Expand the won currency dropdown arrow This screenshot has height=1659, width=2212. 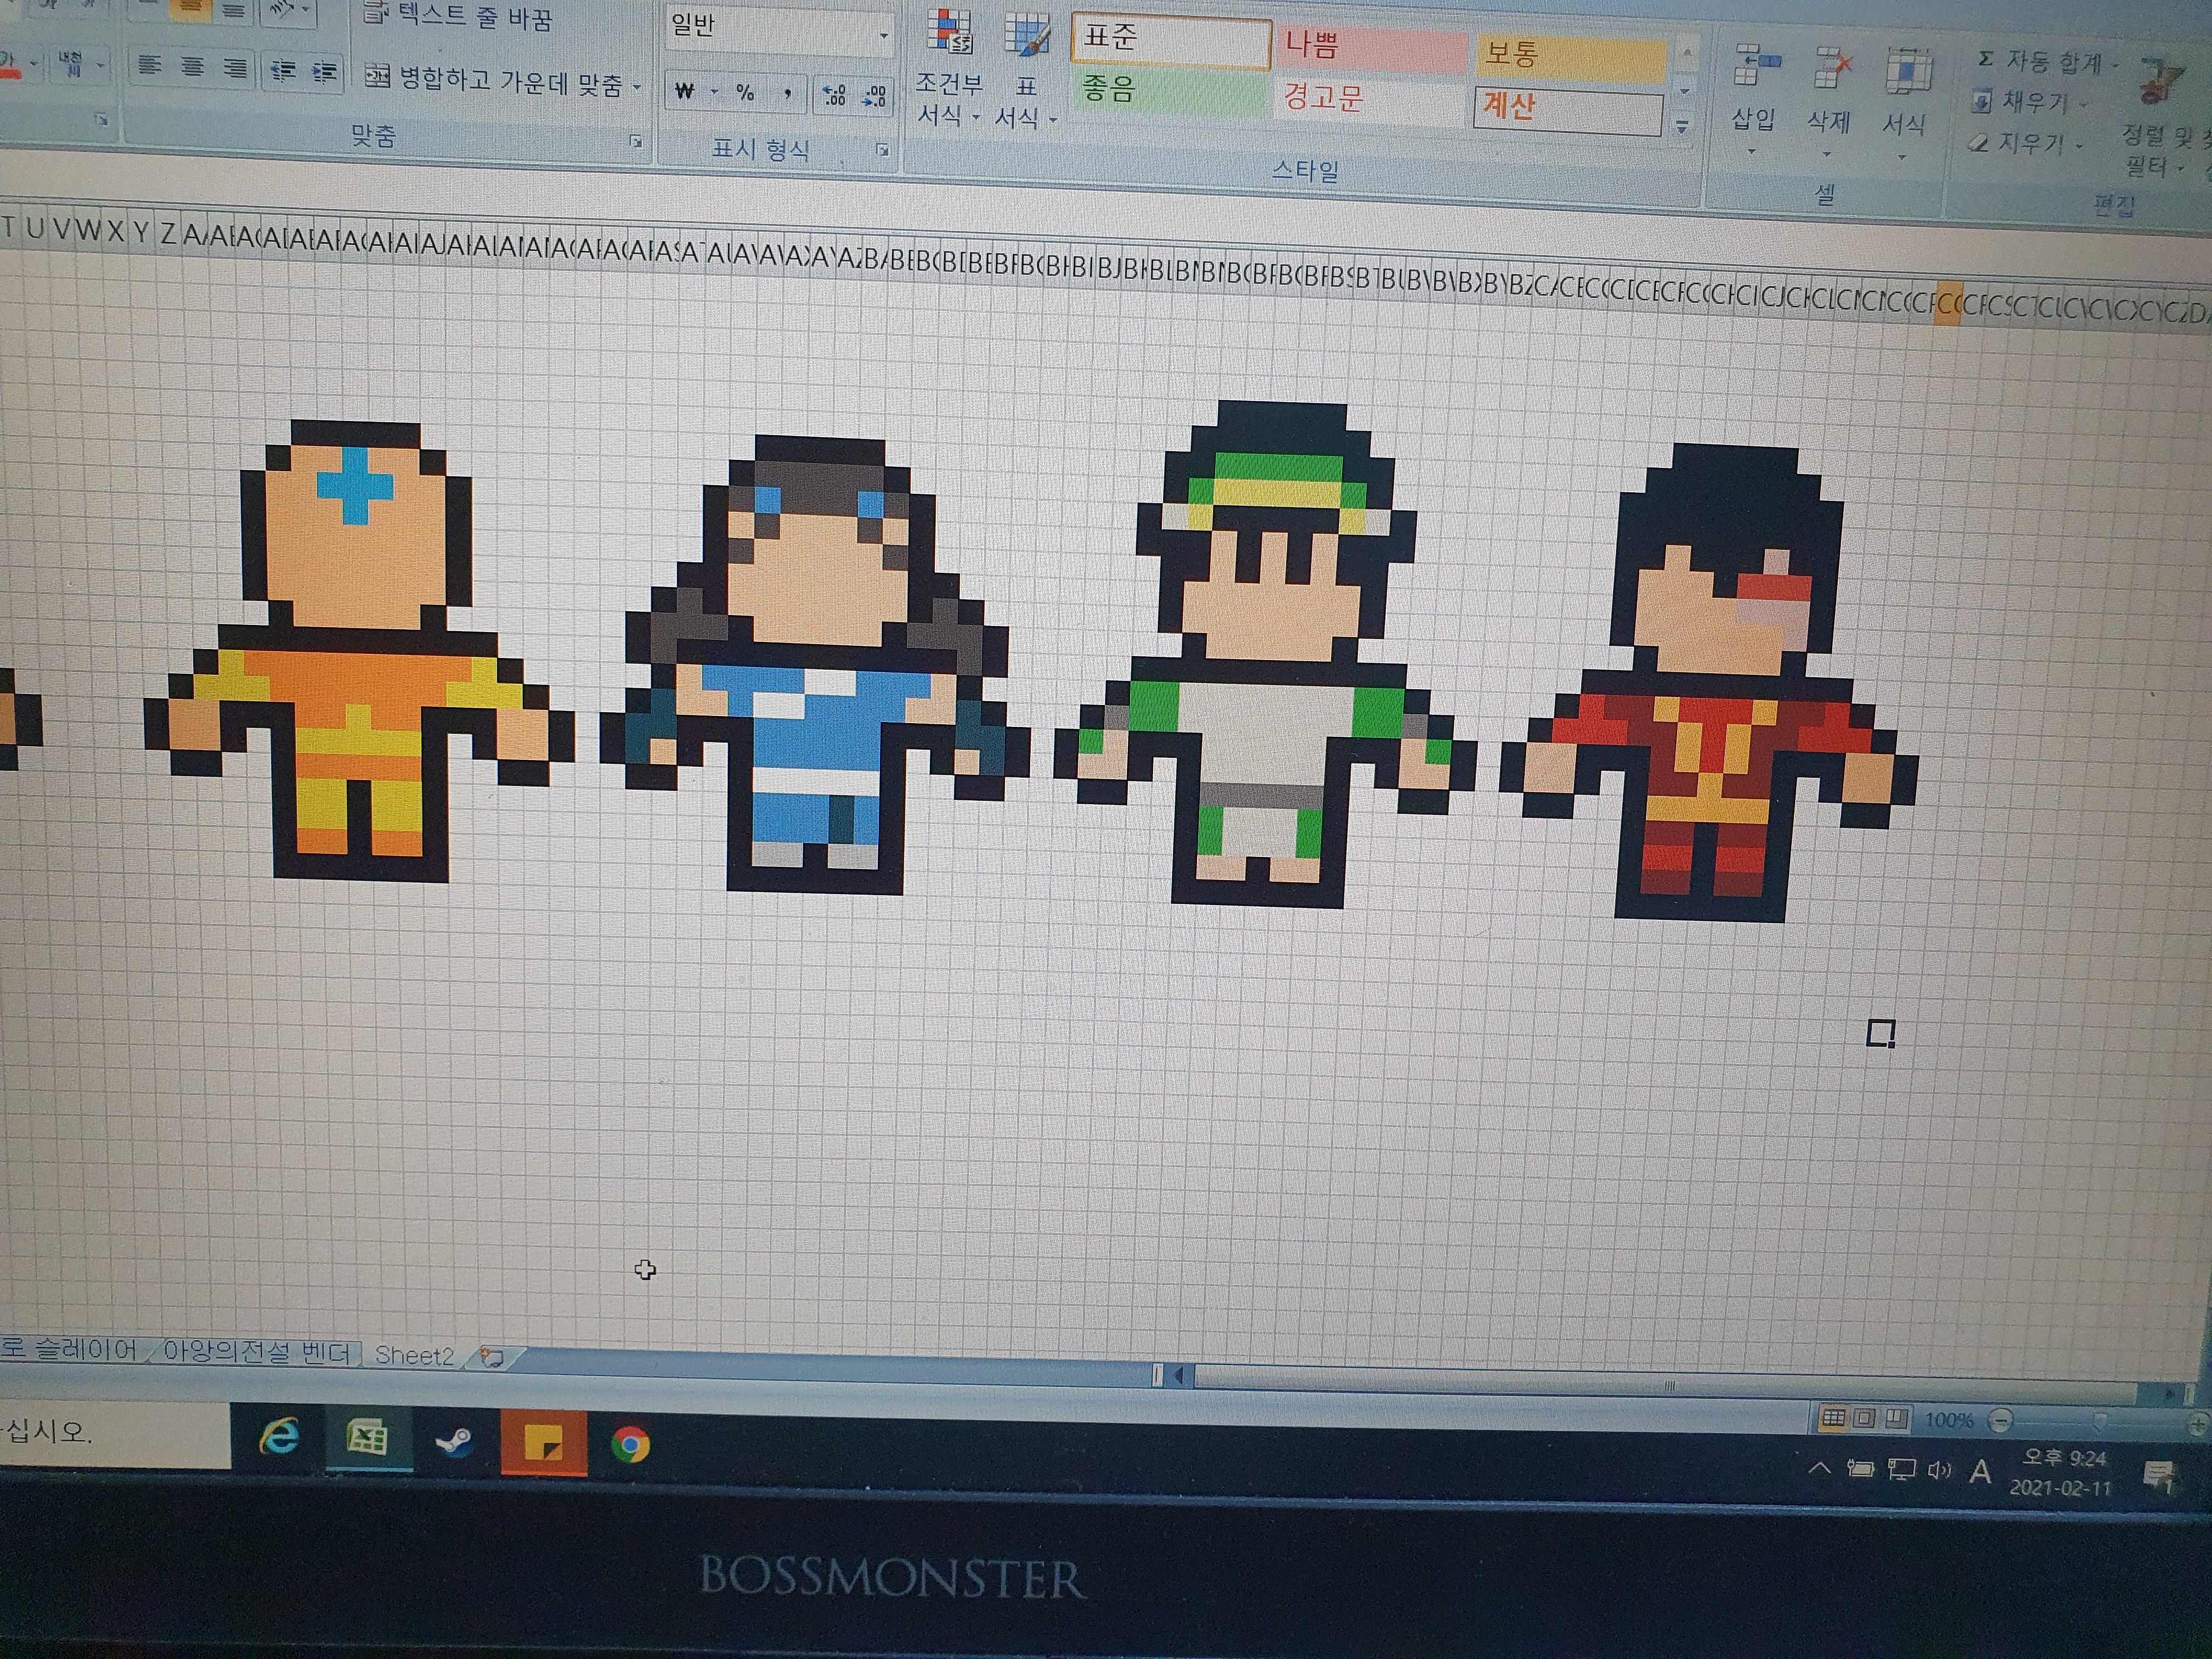[x=714, y=92]
